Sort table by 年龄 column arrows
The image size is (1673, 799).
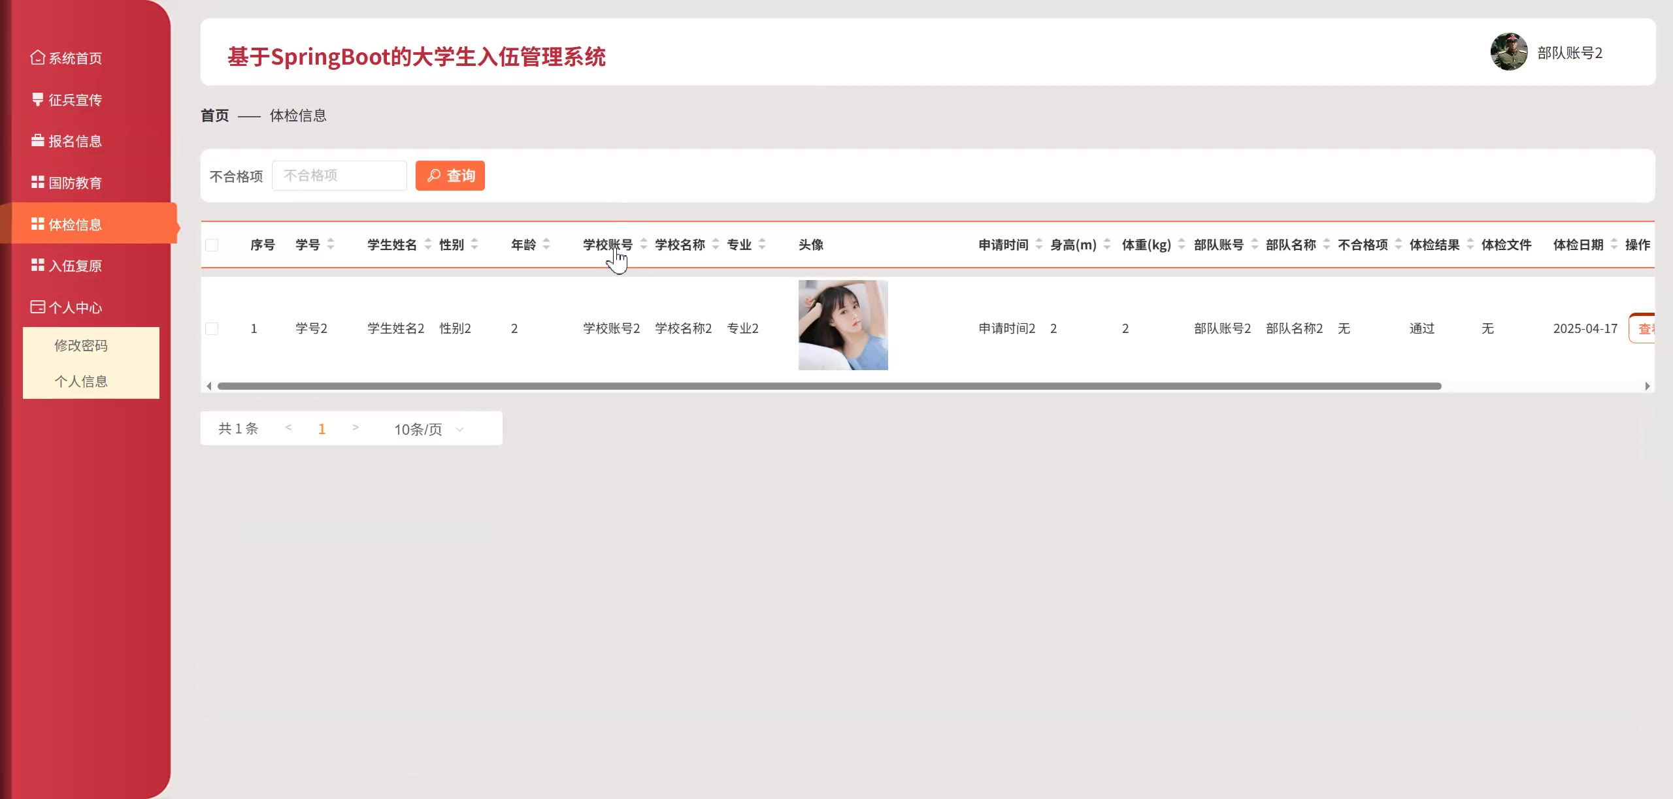click(546, 244)
